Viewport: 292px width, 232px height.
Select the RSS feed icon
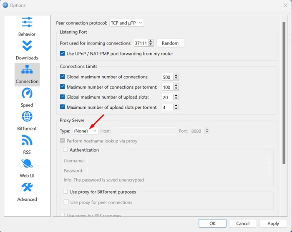27,140
